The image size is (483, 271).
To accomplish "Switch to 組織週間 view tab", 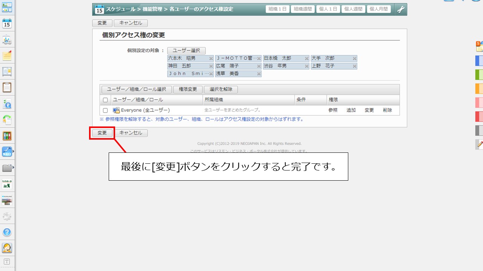I will (x=303, y=9).
